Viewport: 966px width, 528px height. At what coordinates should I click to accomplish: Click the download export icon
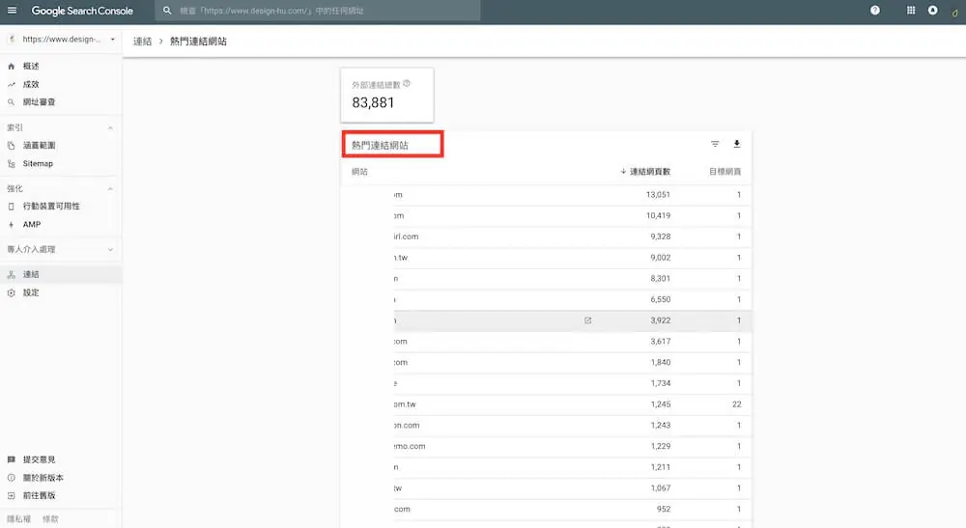(736, 144)
